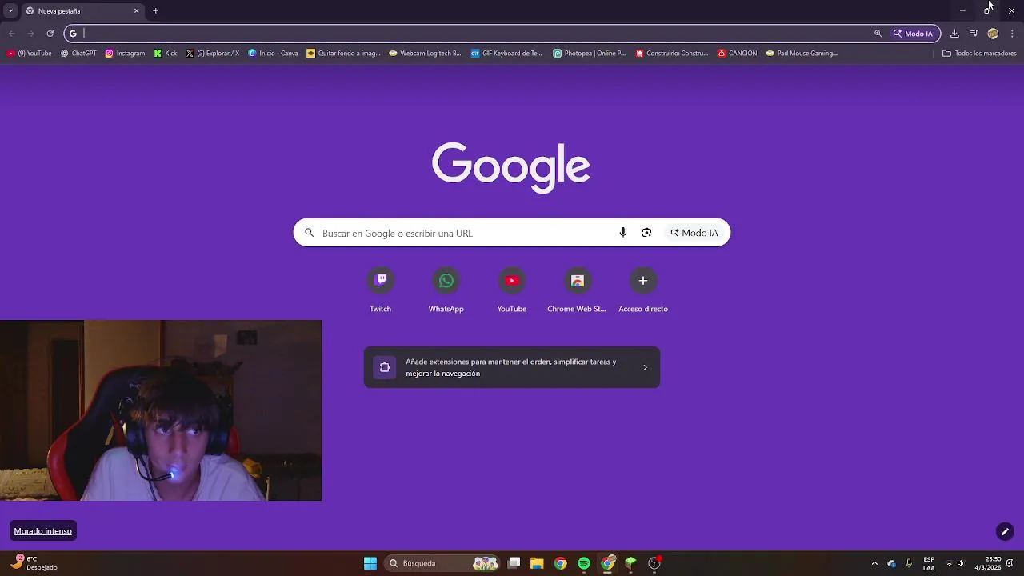Open Spotify from the taskbar
1024x576 pixels.
pos(584,563)
